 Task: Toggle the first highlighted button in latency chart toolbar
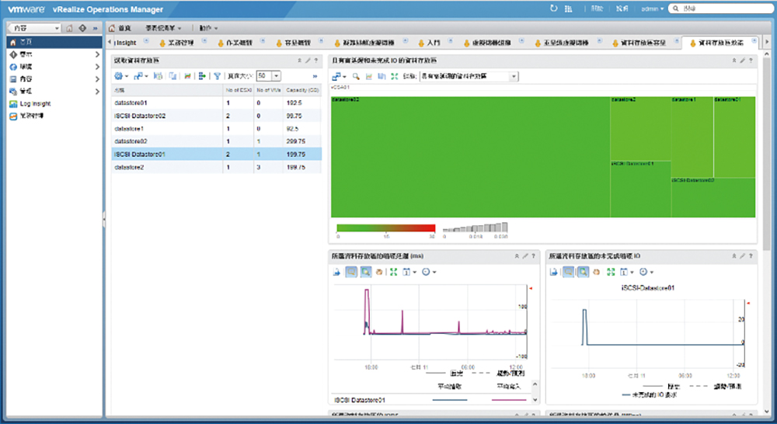tap(351, 272)
